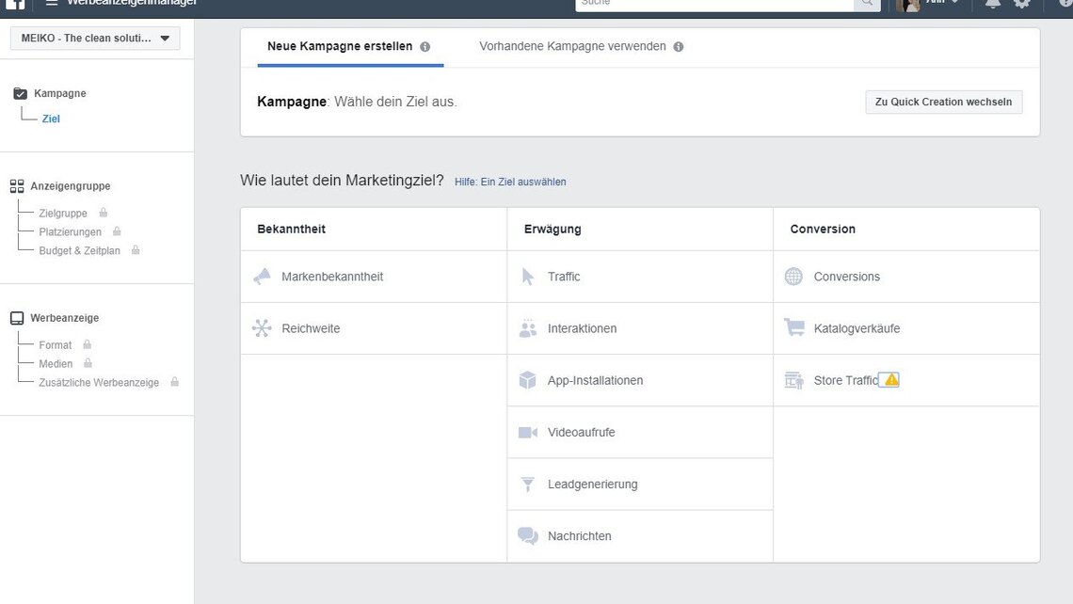Click the Store Traffic warning triangle

[889, 378]
